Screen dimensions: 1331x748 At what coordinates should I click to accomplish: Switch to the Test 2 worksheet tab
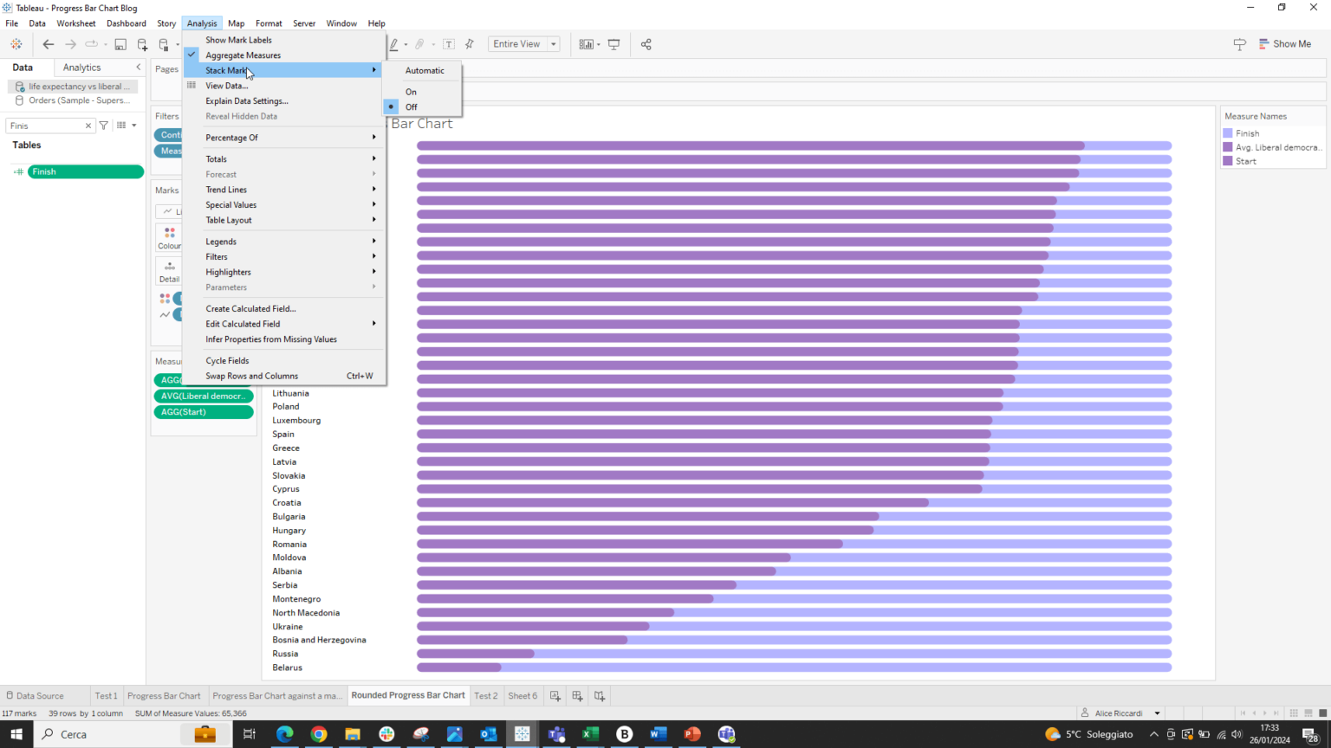(x=486, y=695)
